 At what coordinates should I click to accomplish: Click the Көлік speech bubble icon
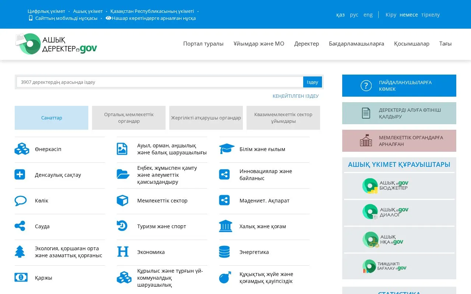[21, 201]
